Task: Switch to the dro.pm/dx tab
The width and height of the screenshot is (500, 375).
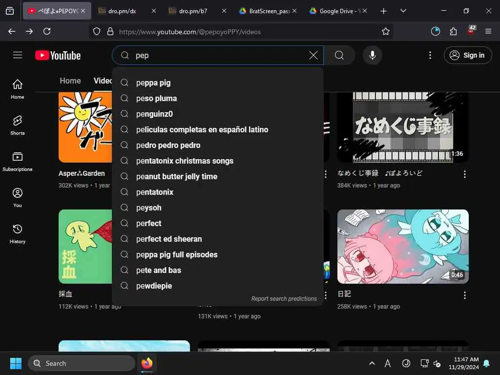Action: click(x=126, y=11)
